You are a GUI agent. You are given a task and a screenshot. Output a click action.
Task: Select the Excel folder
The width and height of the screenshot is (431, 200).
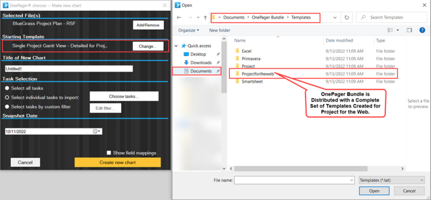[247, 51]
